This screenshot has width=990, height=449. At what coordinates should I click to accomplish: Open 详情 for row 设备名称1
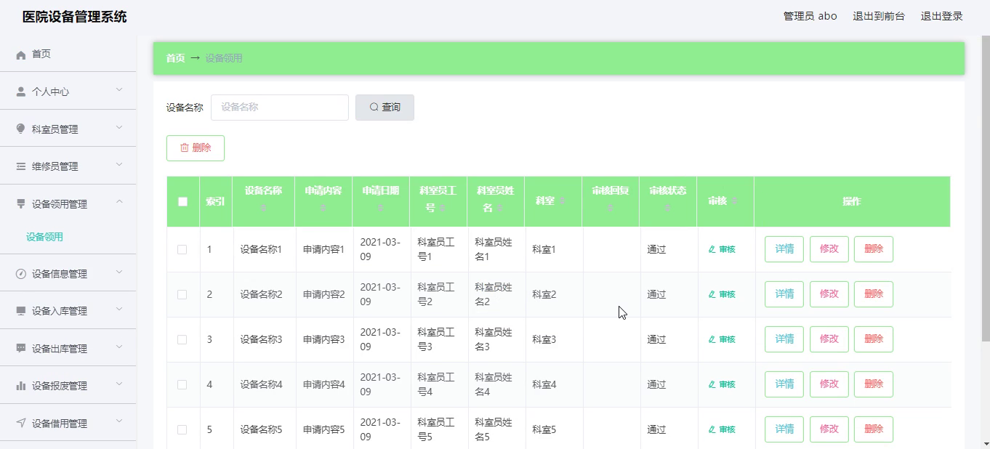(784, 249)
